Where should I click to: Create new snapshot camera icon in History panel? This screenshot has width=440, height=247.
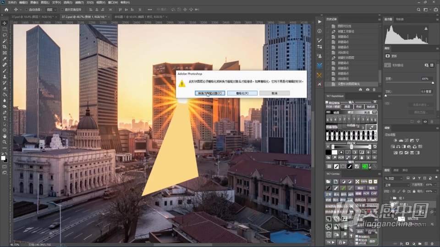tap(368, 90)
